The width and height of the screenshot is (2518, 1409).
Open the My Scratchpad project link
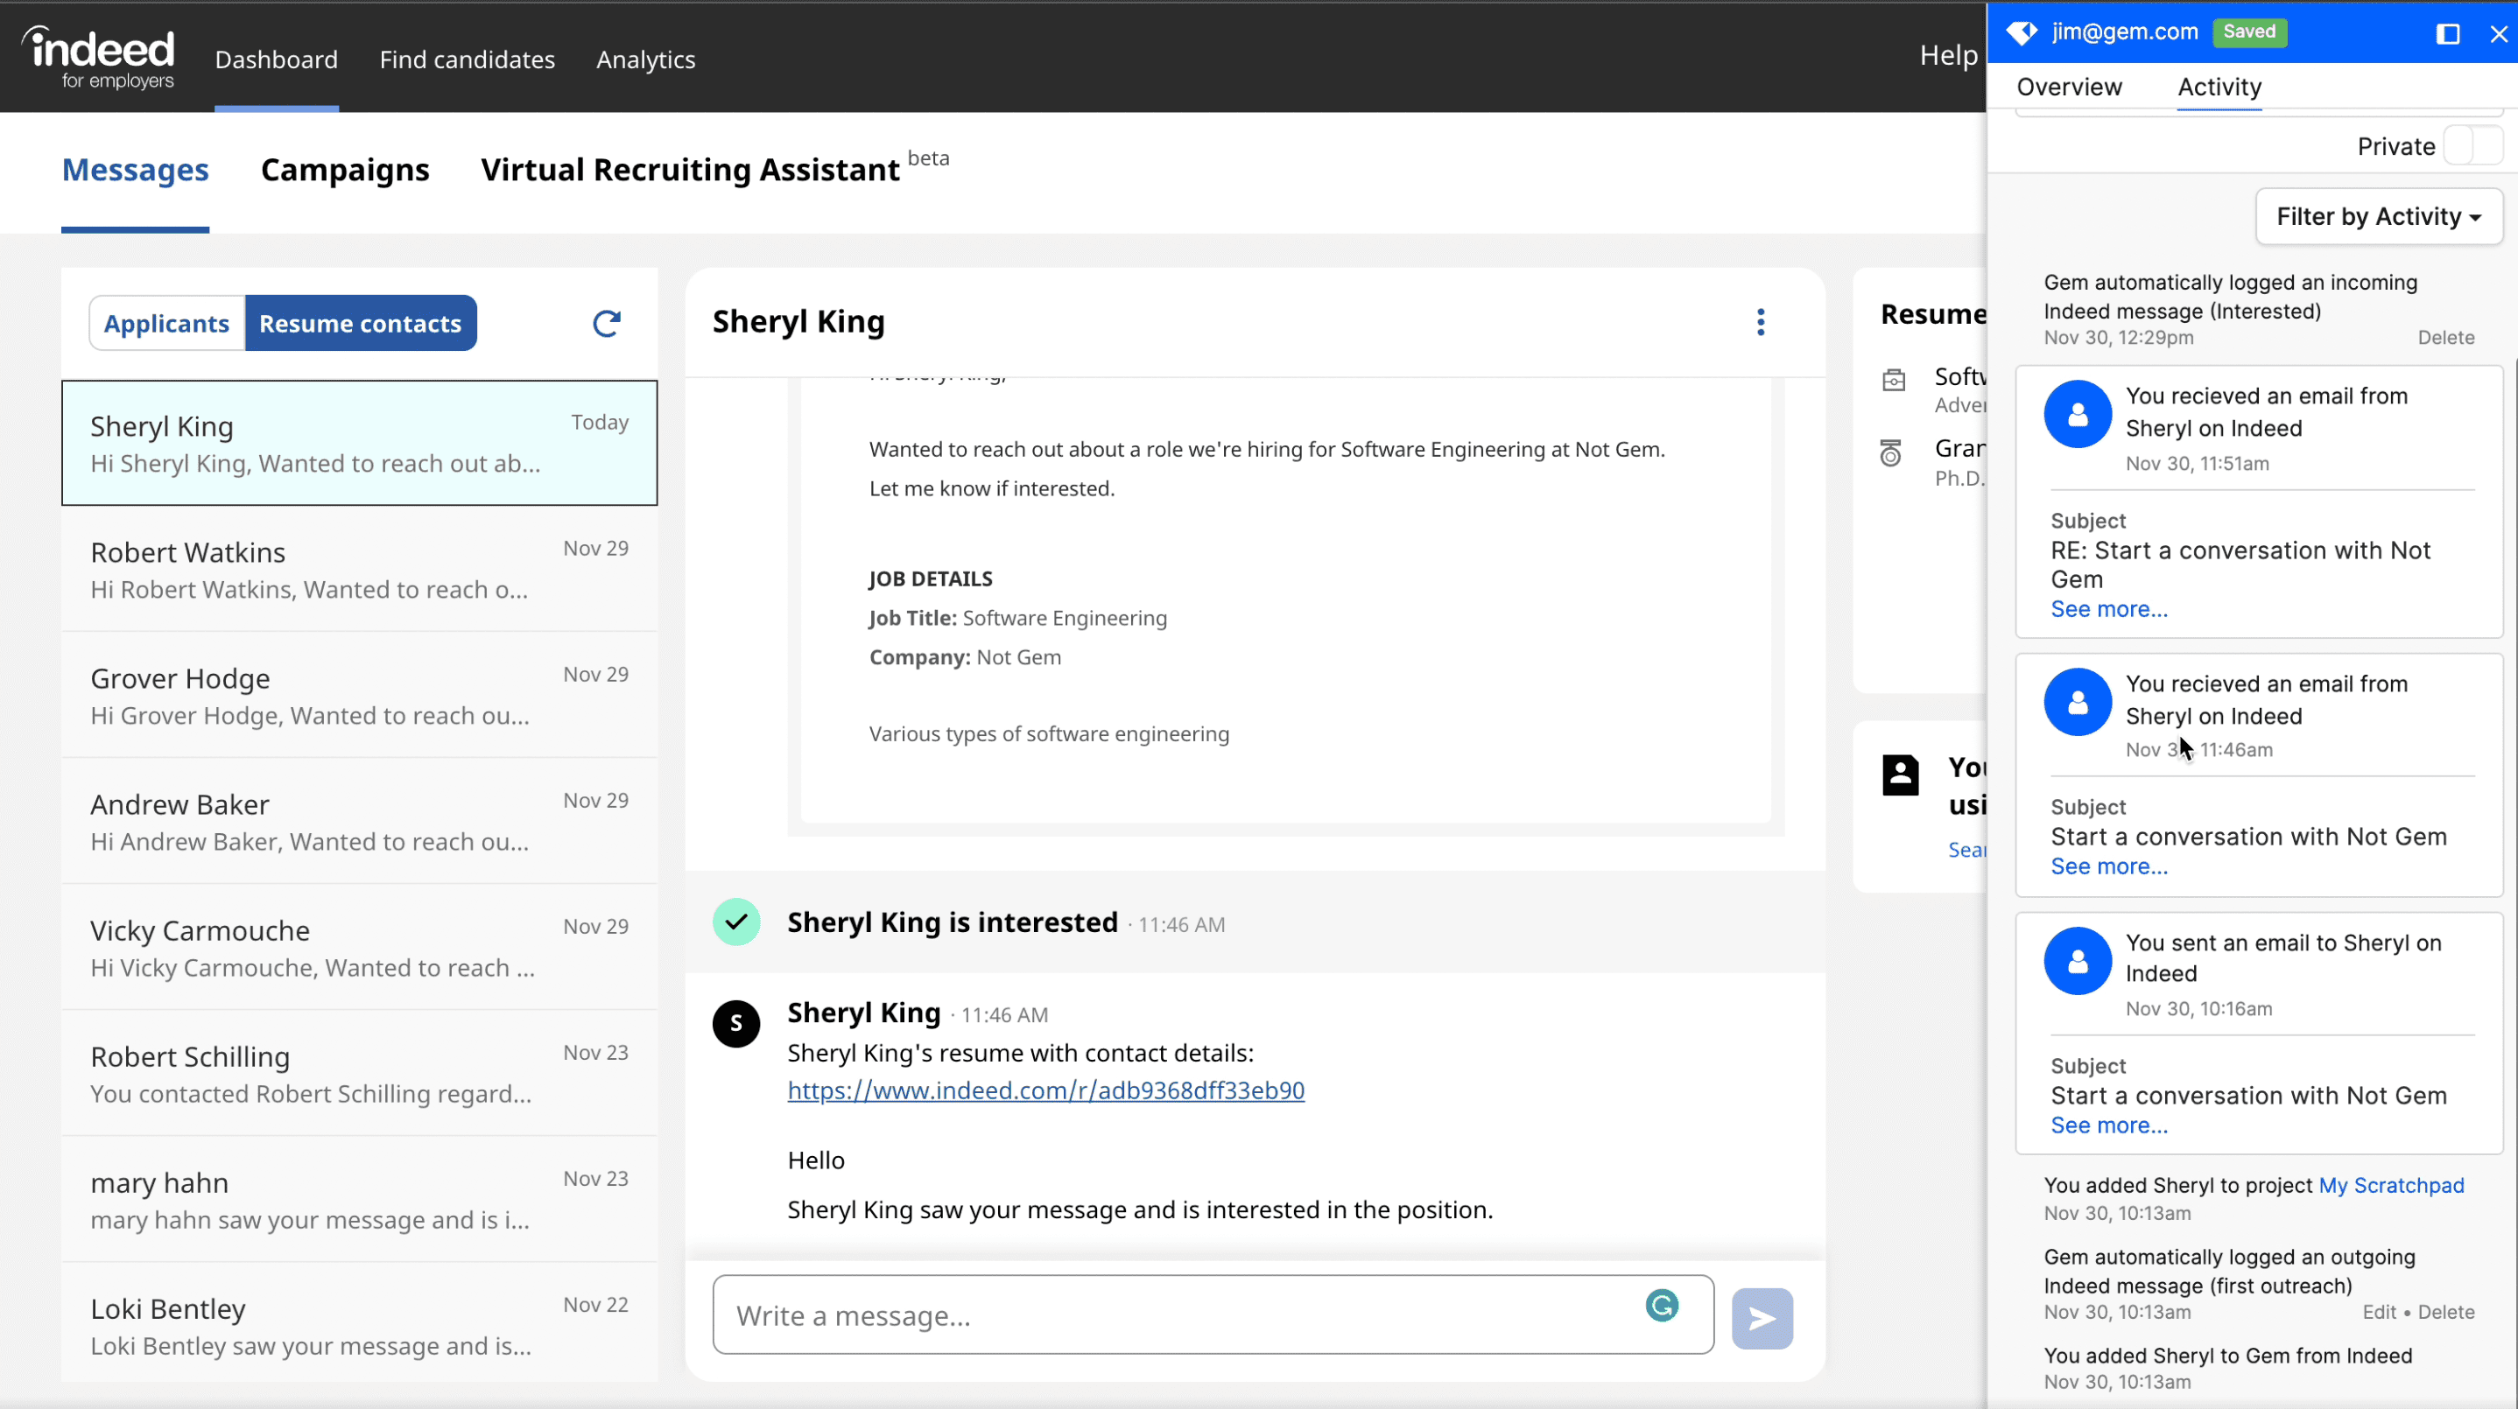pos(2391,1185)
